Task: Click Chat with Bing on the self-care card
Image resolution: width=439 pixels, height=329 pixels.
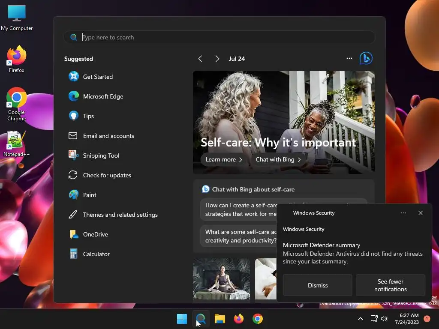Action: (x=278, y=159)
